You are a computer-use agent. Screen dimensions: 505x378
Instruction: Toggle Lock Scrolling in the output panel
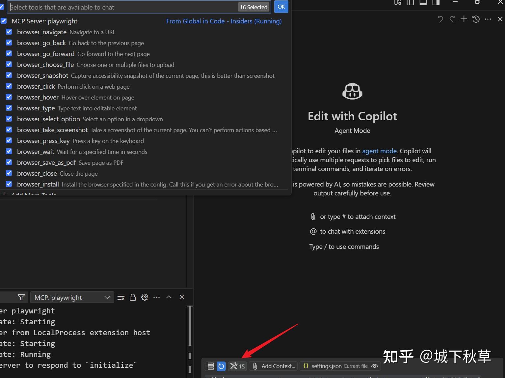pos(133,297)
